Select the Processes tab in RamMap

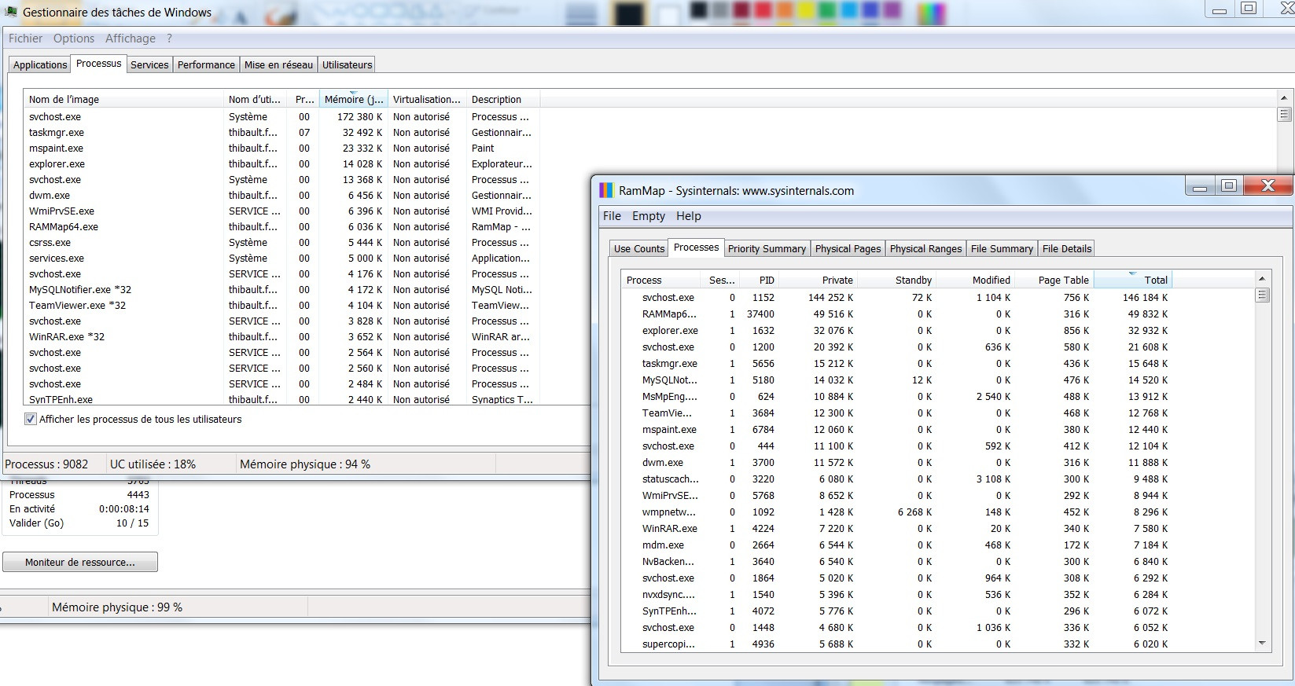[696, 248]
